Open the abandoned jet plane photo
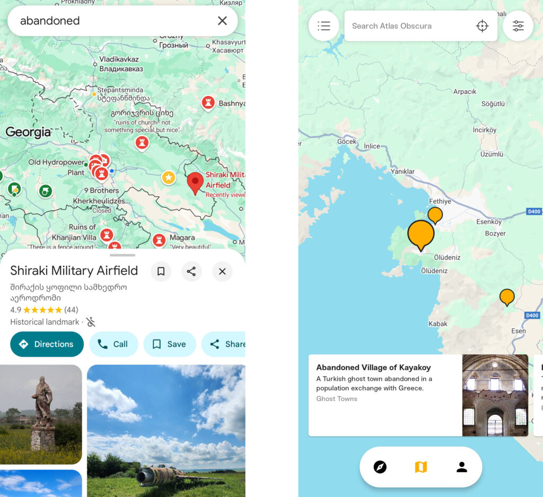 point(166,431)
